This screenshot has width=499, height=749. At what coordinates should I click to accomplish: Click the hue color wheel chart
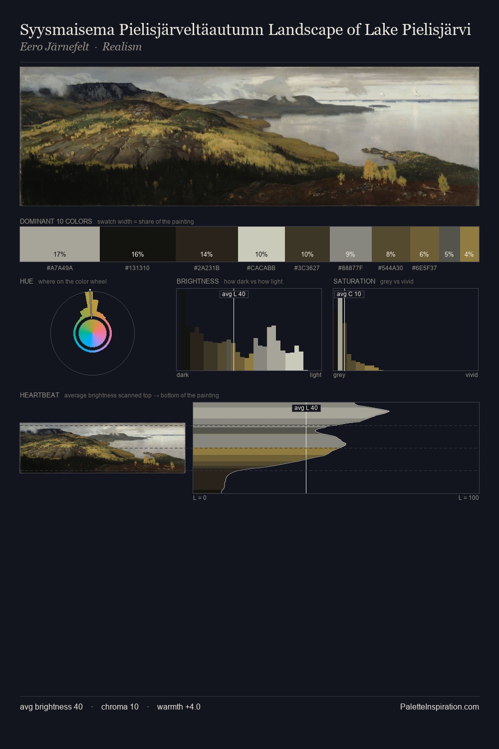pos(92,333)
